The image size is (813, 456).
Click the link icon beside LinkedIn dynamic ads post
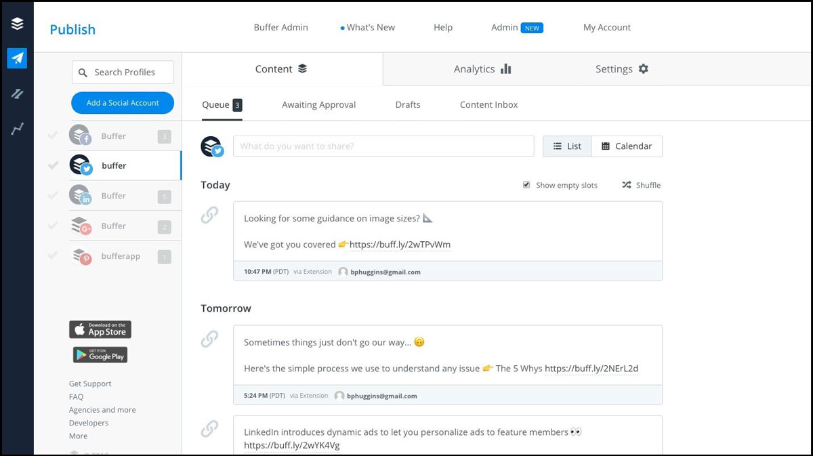(x=209, y=428)
